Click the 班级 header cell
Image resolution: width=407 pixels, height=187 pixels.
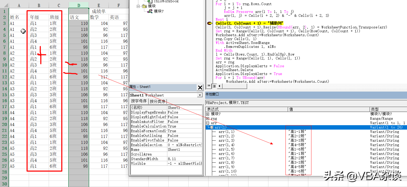coord(59,17)
